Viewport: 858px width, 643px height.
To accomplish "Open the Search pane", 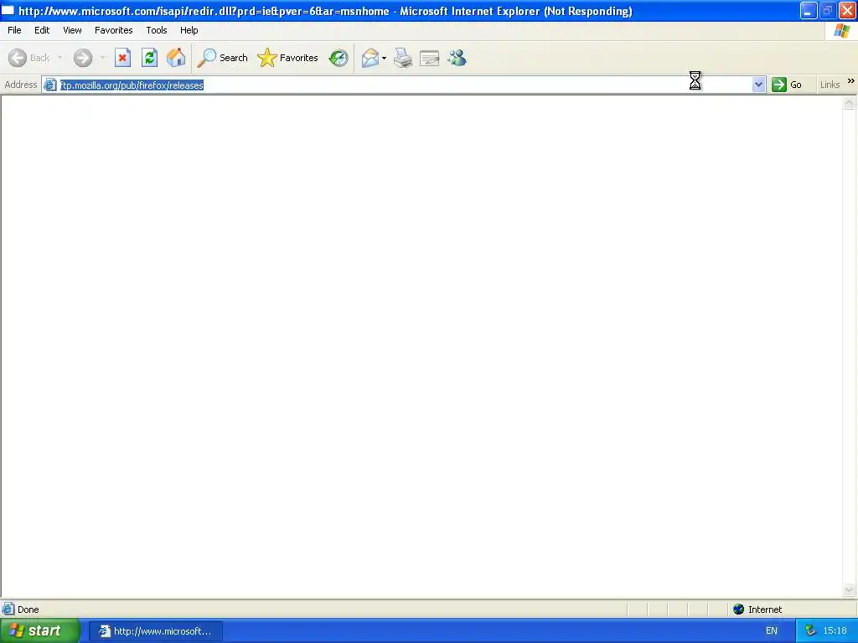I will pos(223,58).
